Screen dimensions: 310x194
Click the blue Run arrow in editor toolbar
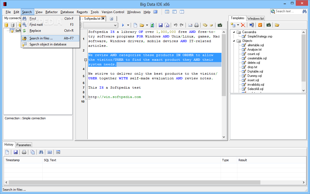(x=123, y=25)
